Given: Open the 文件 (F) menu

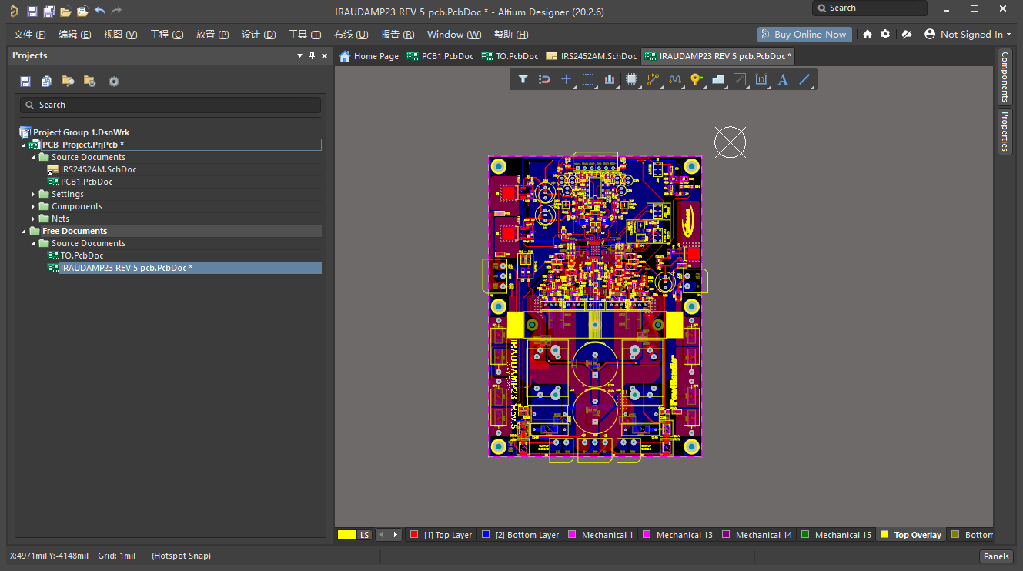Looking at the screenshot, I should tap(29, 35).
